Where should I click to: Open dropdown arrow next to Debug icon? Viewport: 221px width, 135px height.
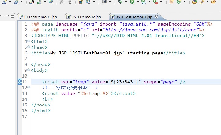point(127,2)
